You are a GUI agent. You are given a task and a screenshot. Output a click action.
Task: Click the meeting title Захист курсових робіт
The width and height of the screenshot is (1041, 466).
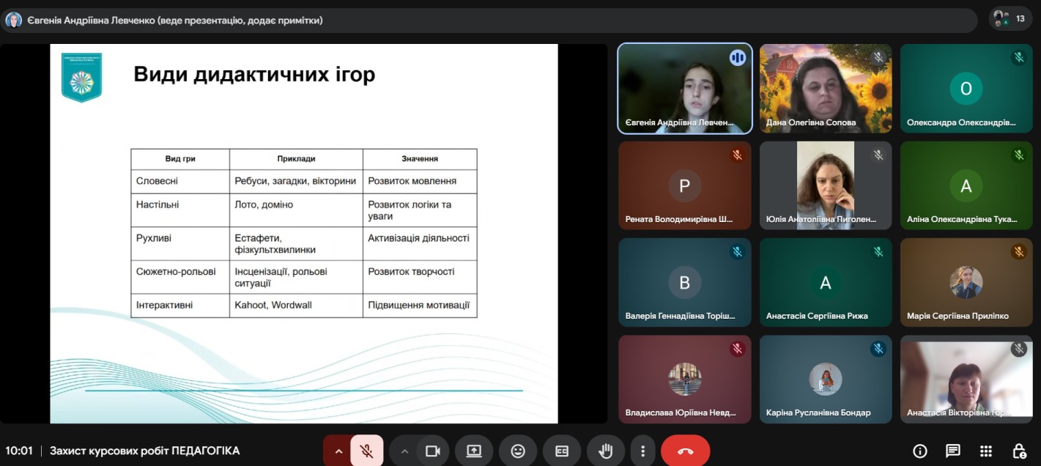(x=144, y=451)
